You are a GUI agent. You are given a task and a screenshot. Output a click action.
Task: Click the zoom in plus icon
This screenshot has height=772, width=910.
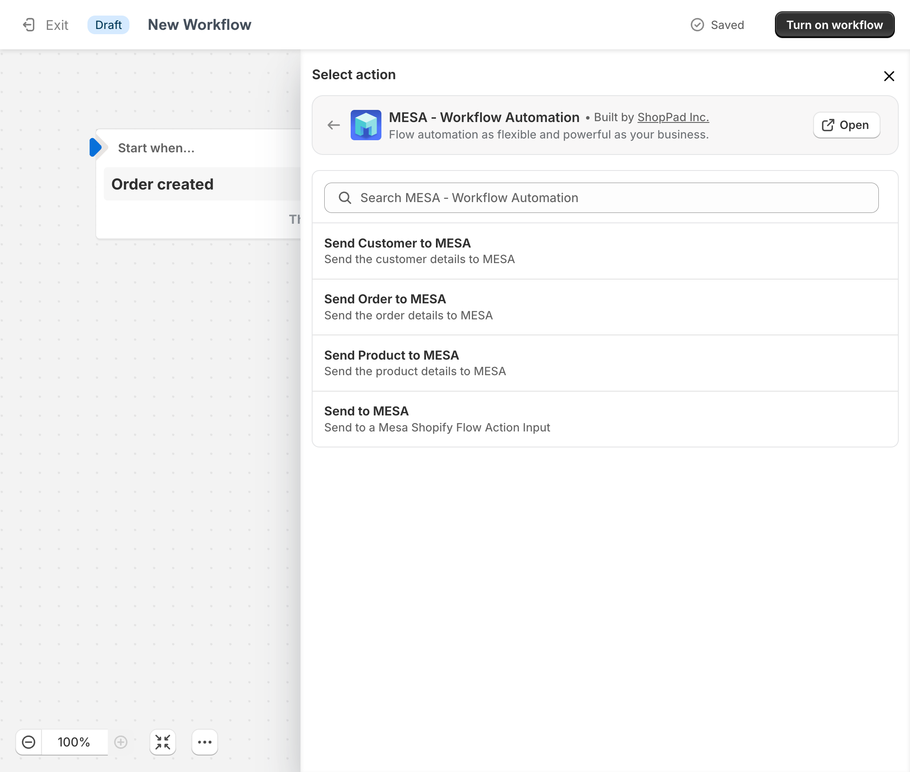121,742
